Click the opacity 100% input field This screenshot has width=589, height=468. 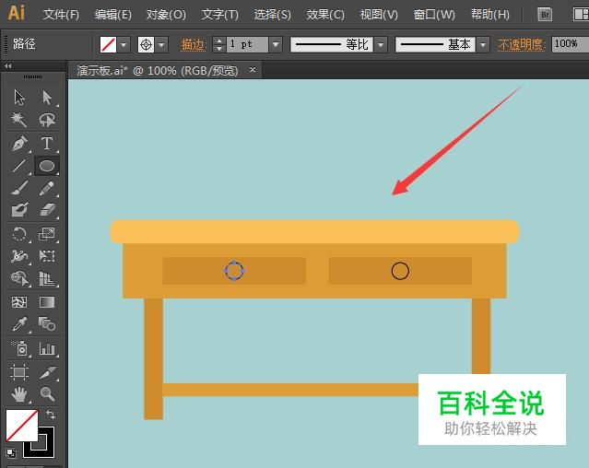[570, 44]
